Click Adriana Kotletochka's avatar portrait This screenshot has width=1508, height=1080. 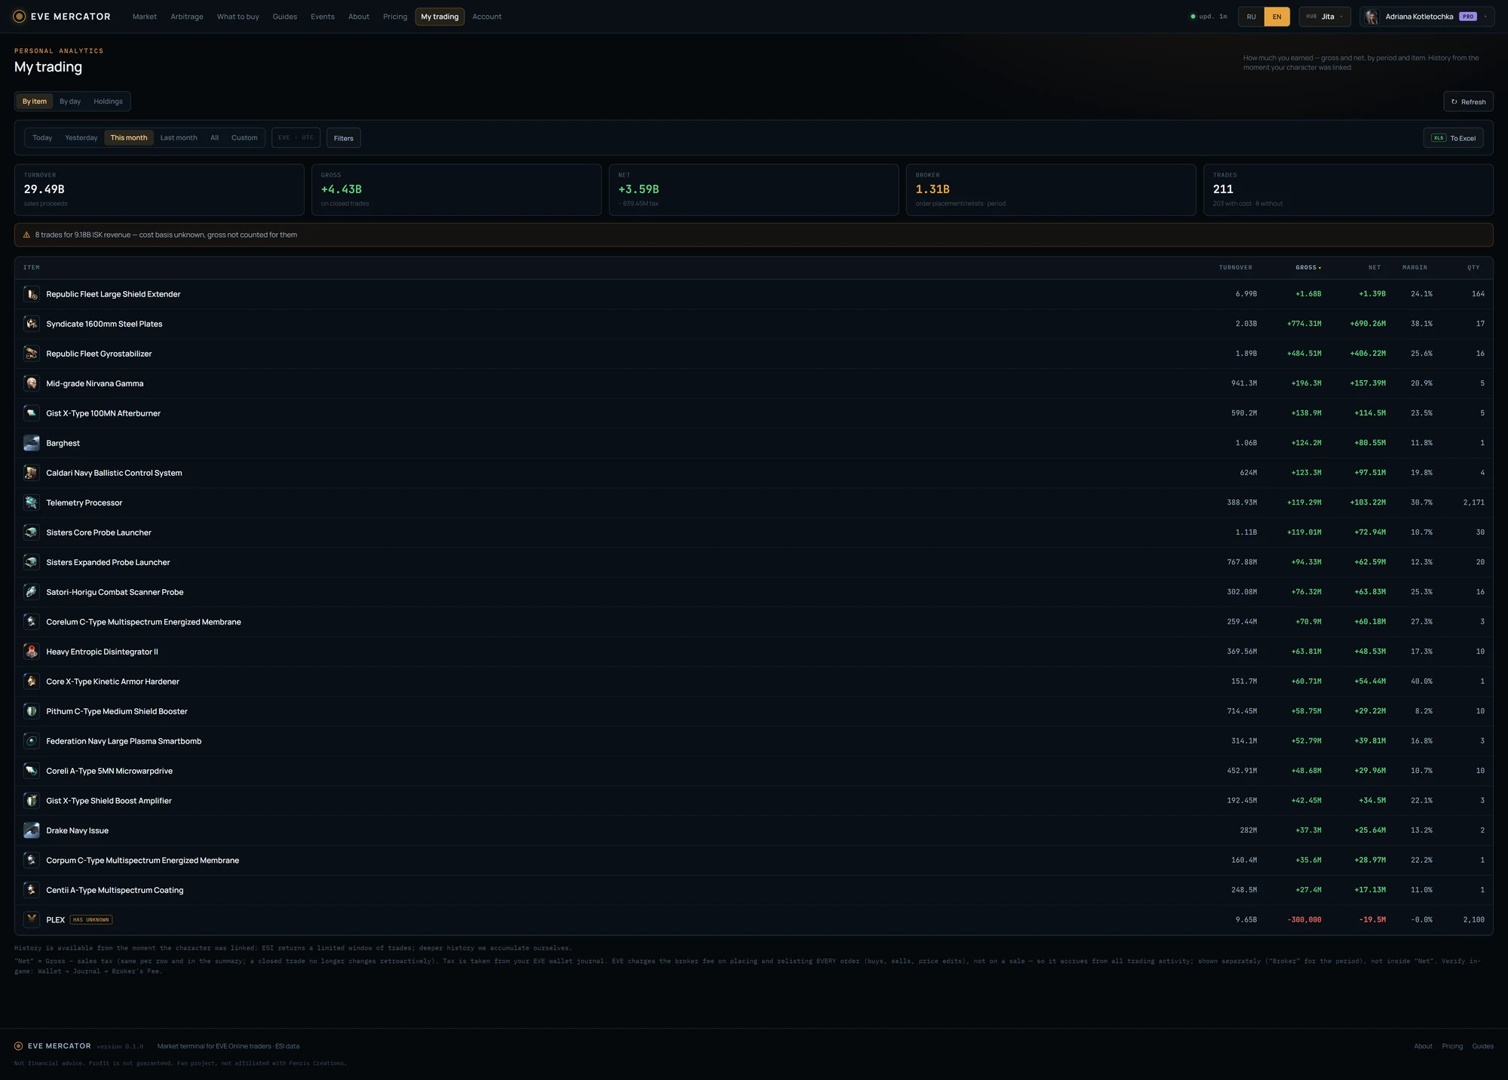tap(1372, 17)
